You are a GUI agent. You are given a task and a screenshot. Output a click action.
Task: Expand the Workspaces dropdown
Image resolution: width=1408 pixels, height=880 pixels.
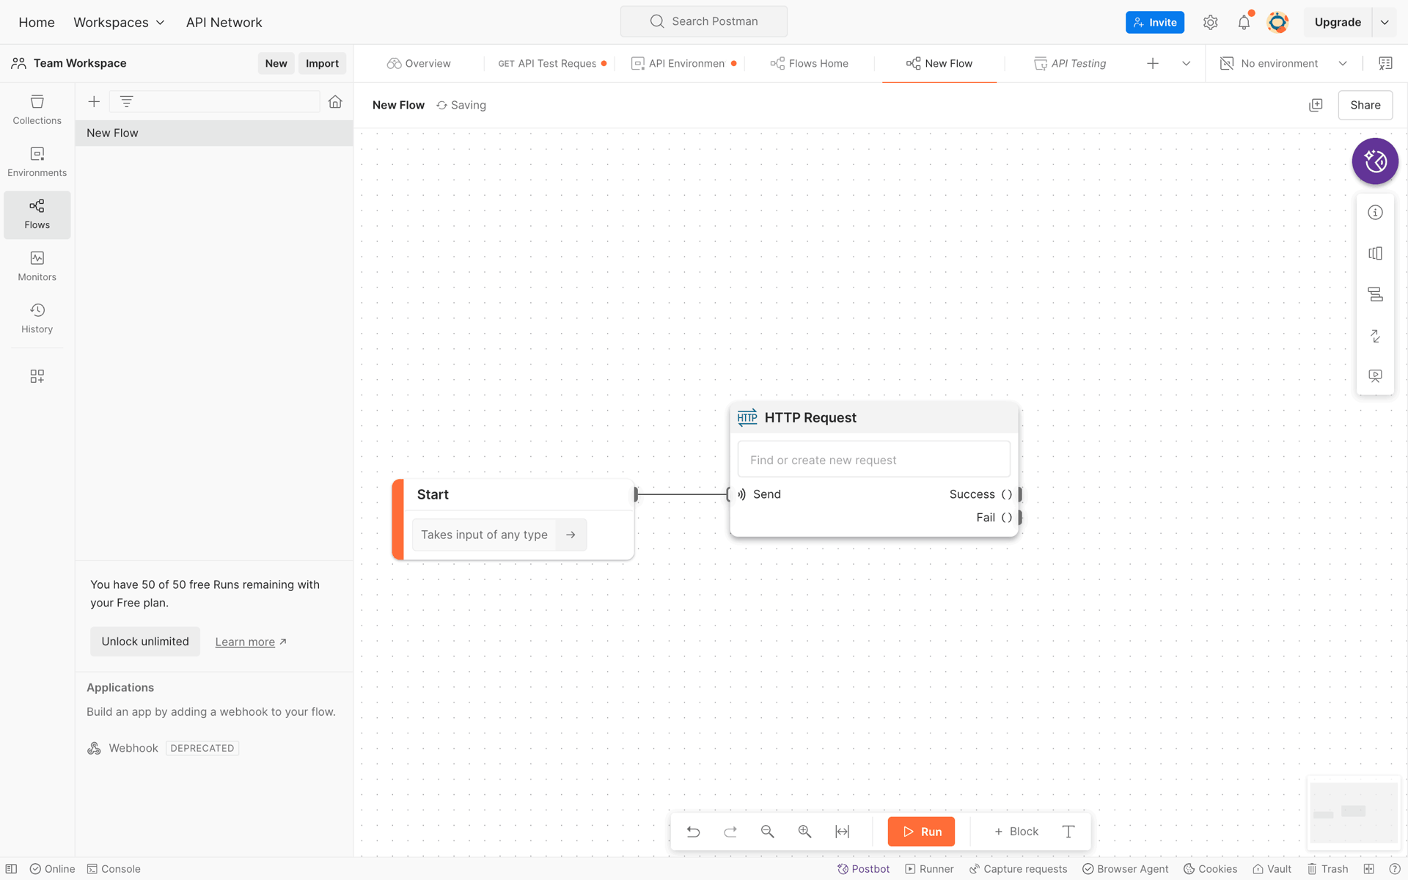(119, 22)
